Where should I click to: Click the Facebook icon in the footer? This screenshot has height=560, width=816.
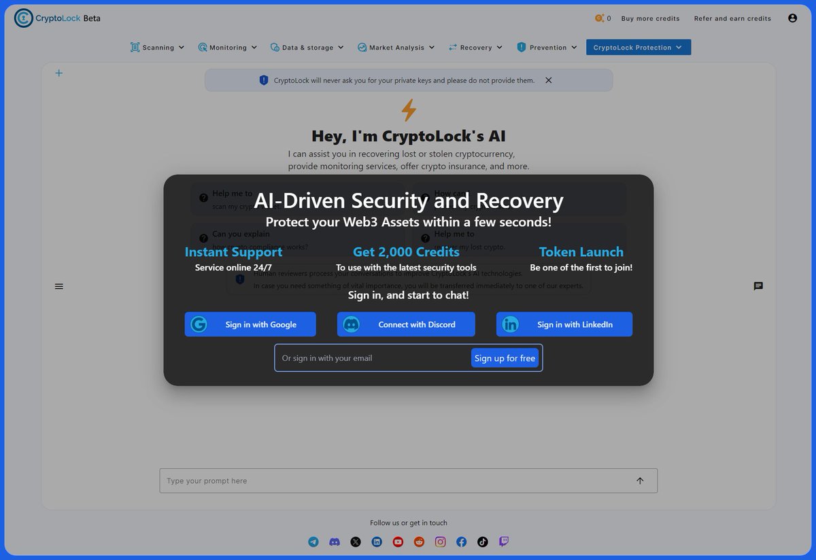[461, 542]
